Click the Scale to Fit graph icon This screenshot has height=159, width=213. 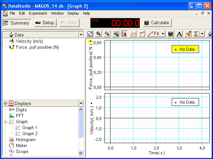(90, 34)
